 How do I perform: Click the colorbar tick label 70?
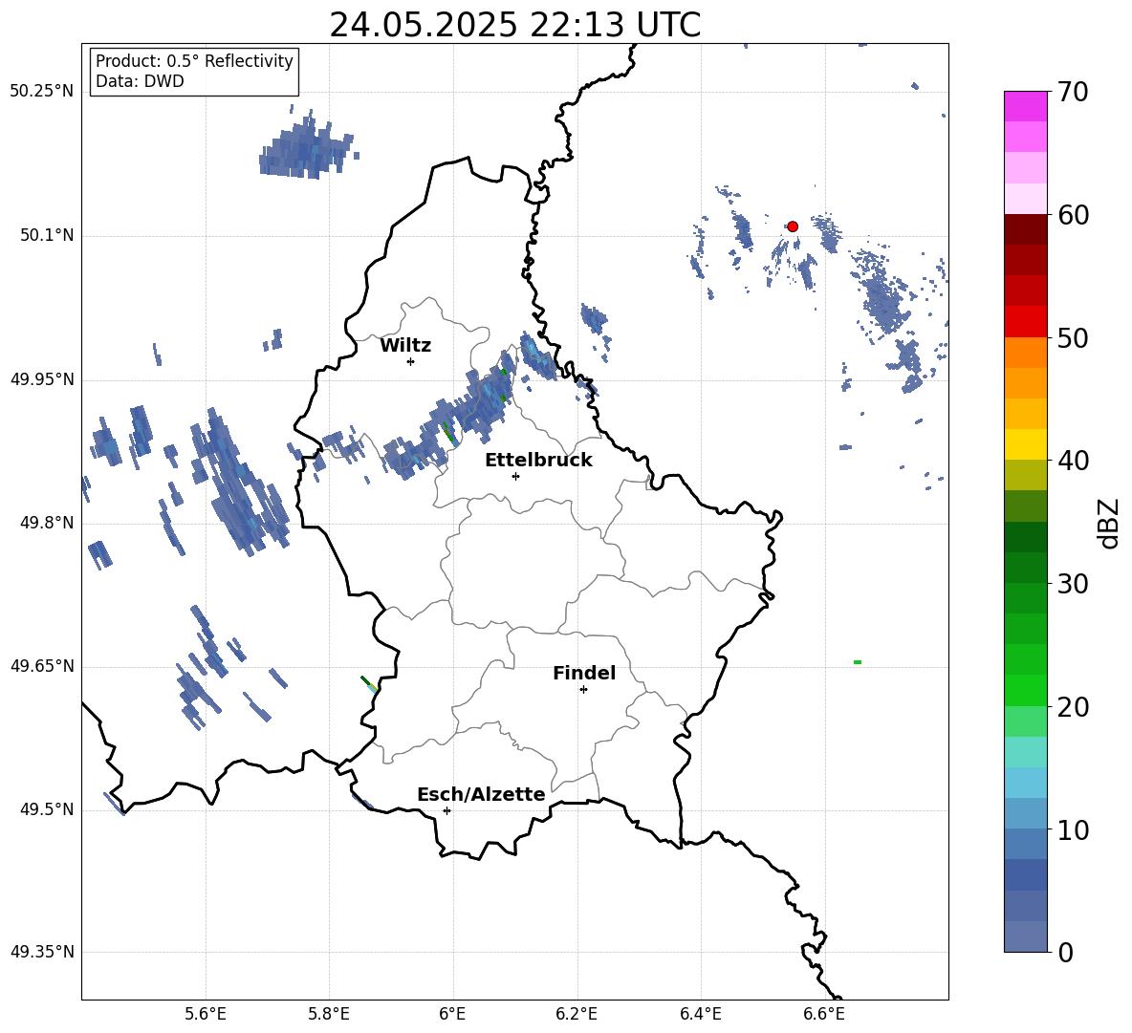(x=1073, y=93)
